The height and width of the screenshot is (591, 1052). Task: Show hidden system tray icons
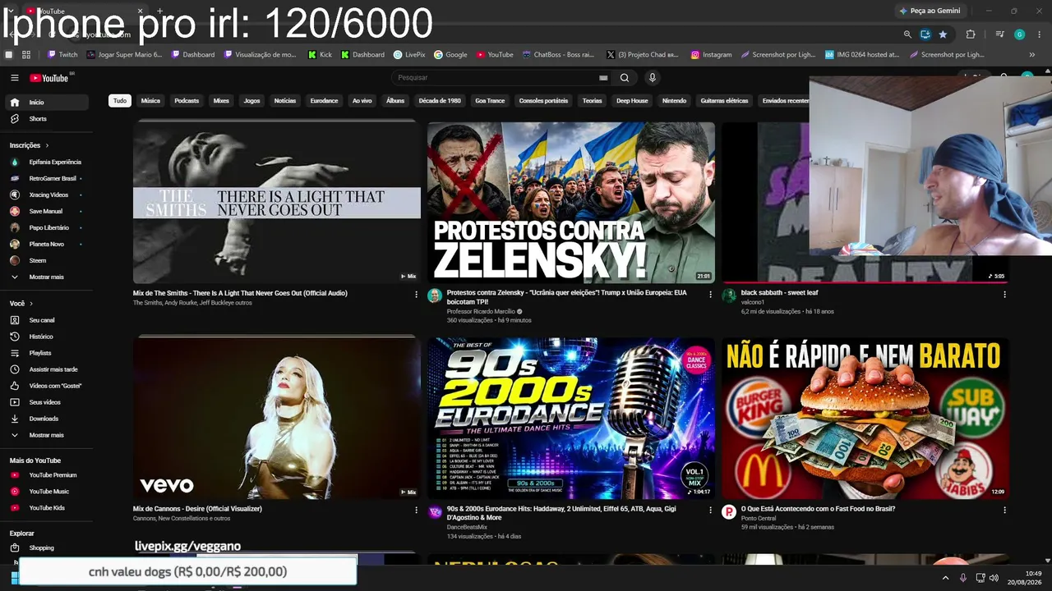click(944, 578)
